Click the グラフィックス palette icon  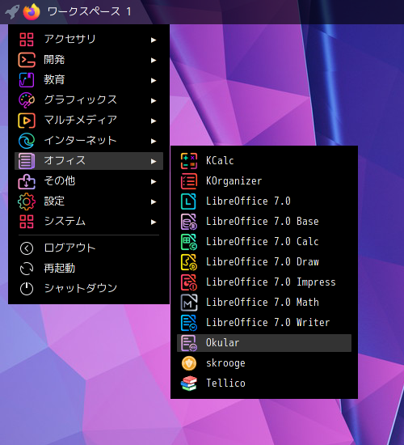tap(27, 100)
